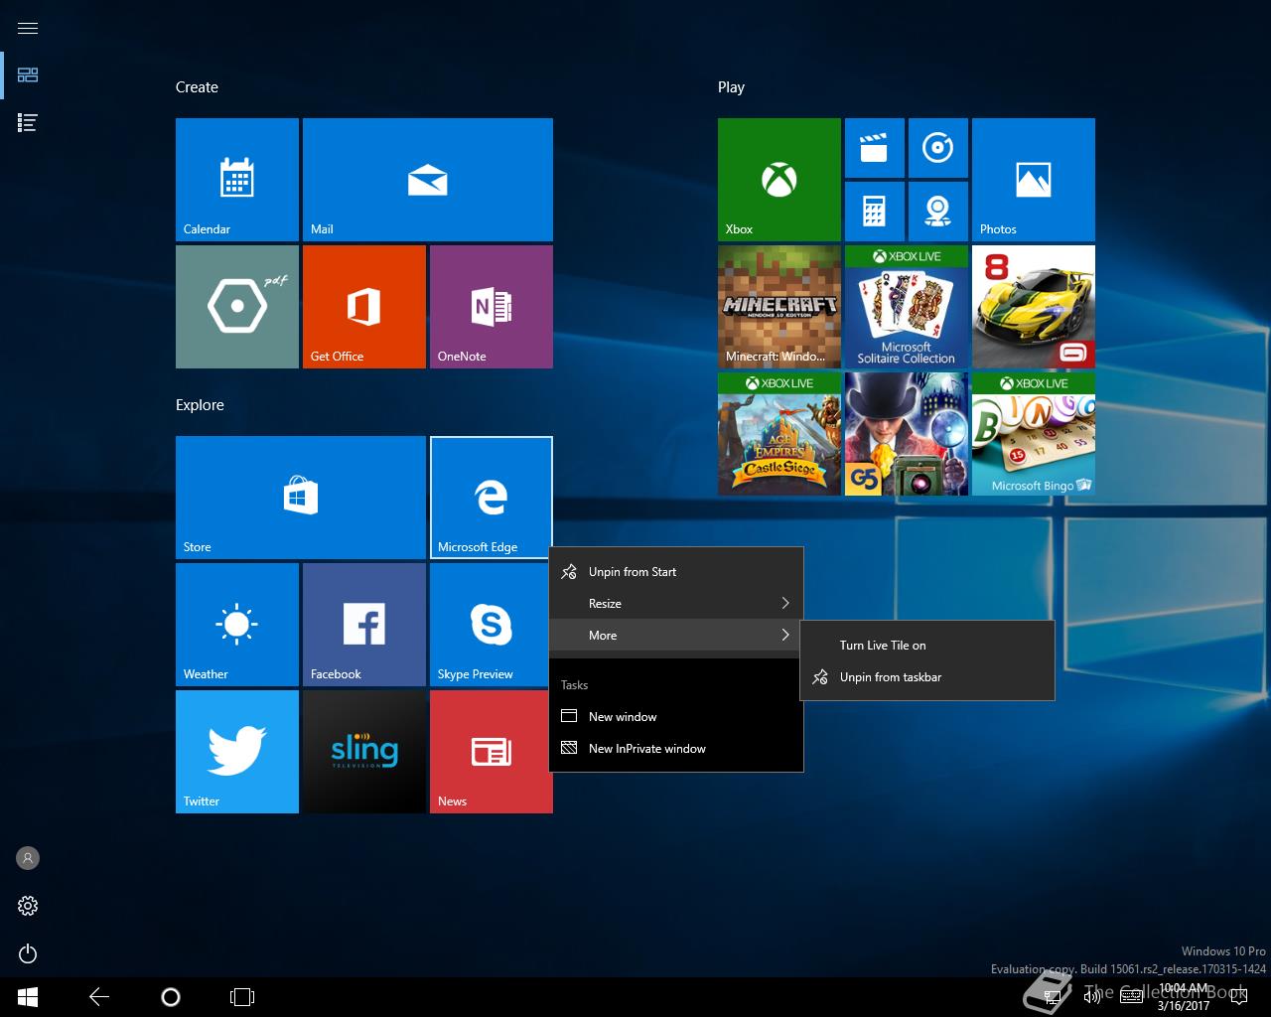Open Age of Empires Castle Siege tile
The image size is (1271, 1017).
(779, 434)
